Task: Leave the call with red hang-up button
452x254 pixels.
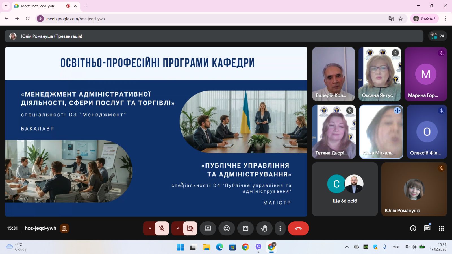Action: (298, 228)
